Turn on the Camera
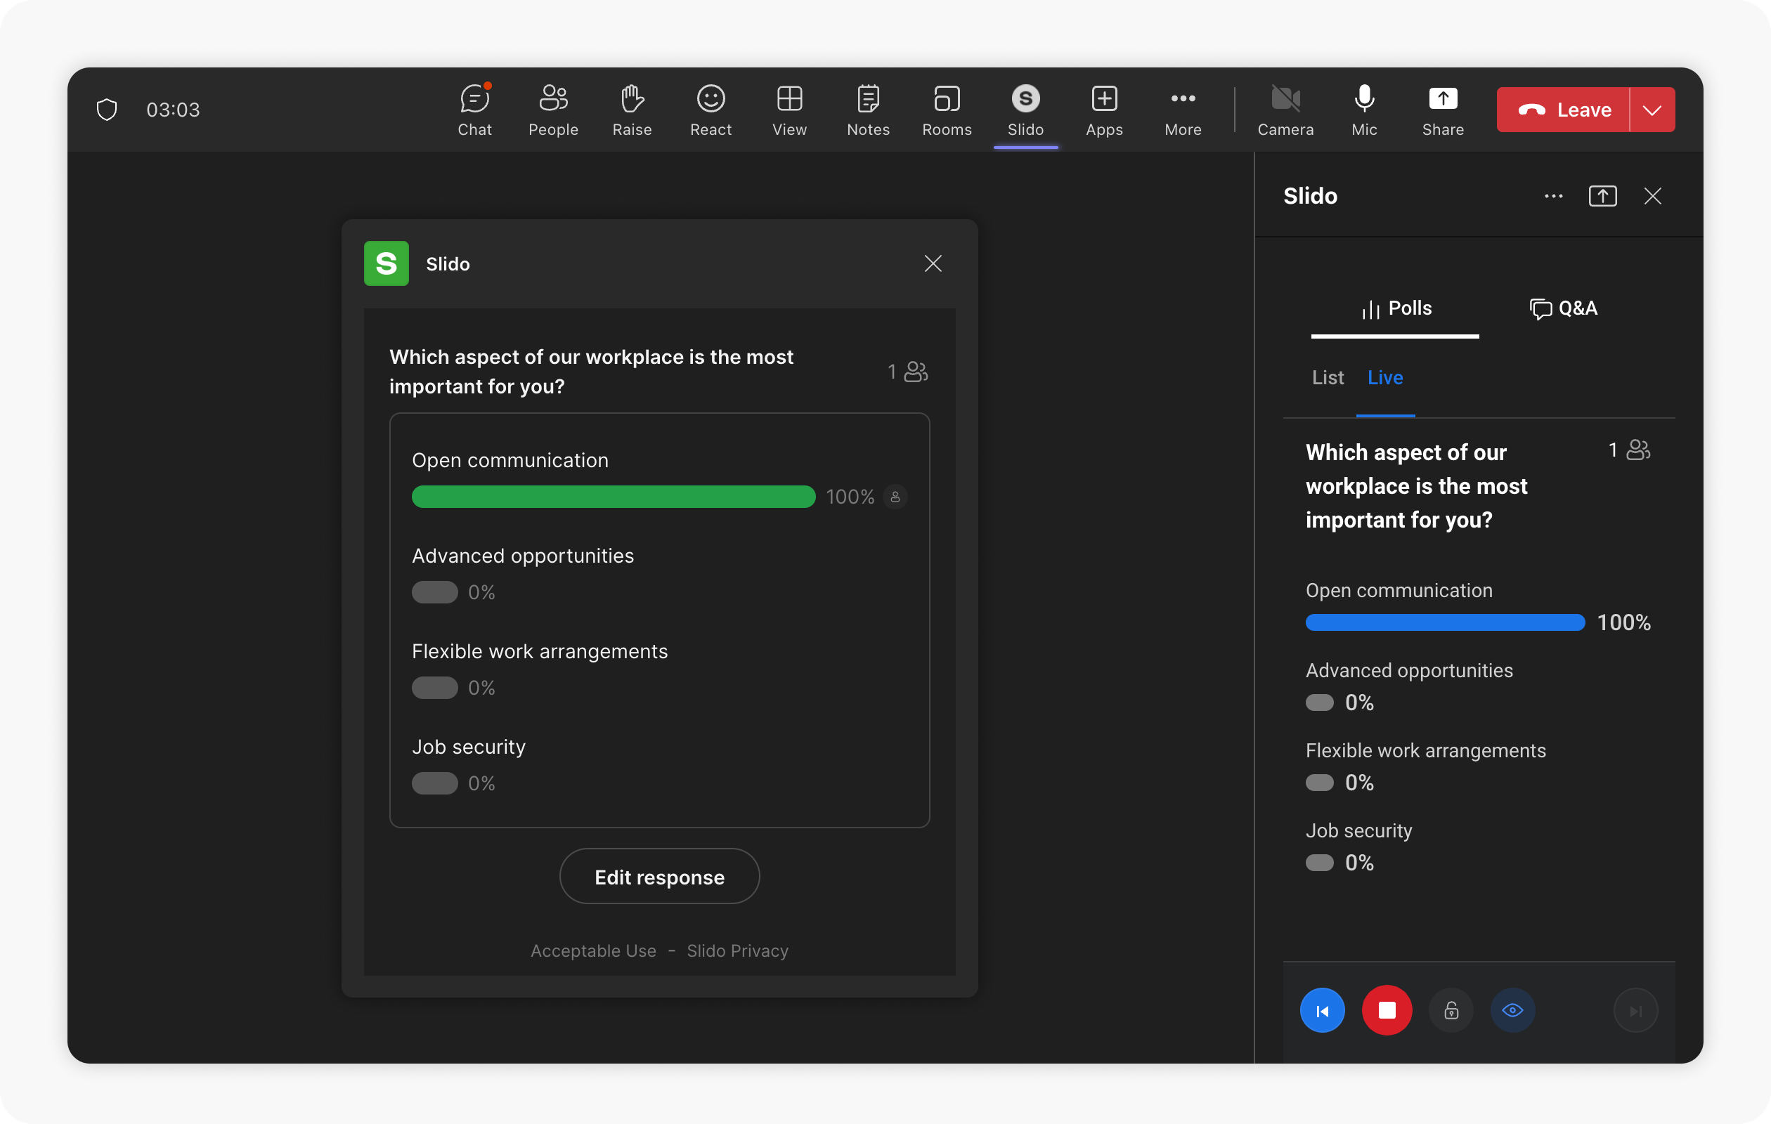This screenshot has width=1771, height=1124. (x=1285, y=110)
